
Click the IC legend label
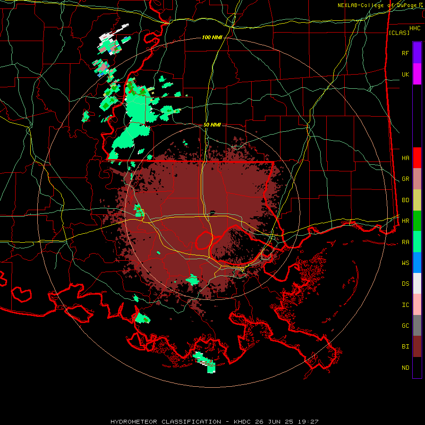(x=405, y=305)
